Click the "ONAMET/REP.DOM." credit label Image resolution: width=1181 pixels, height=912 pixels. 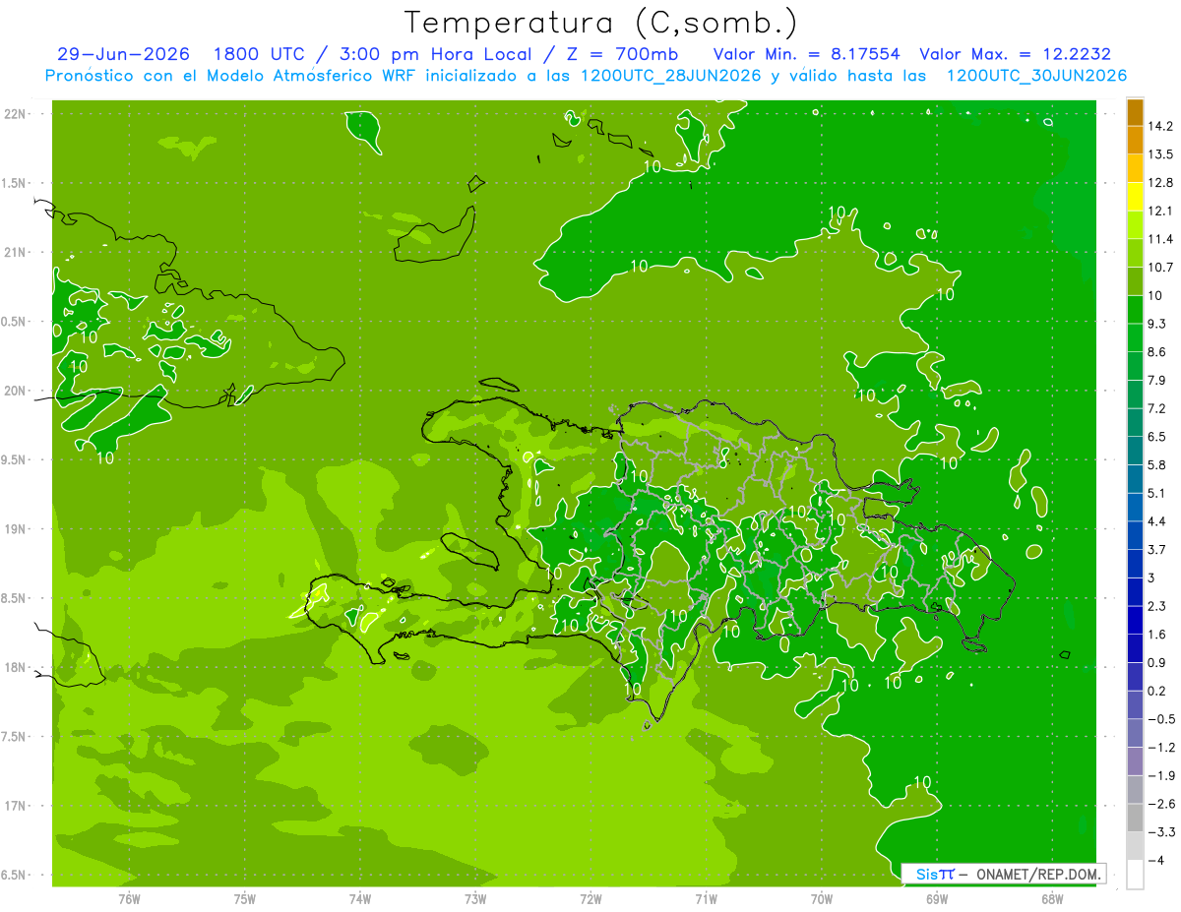[x=1037, y=874]
